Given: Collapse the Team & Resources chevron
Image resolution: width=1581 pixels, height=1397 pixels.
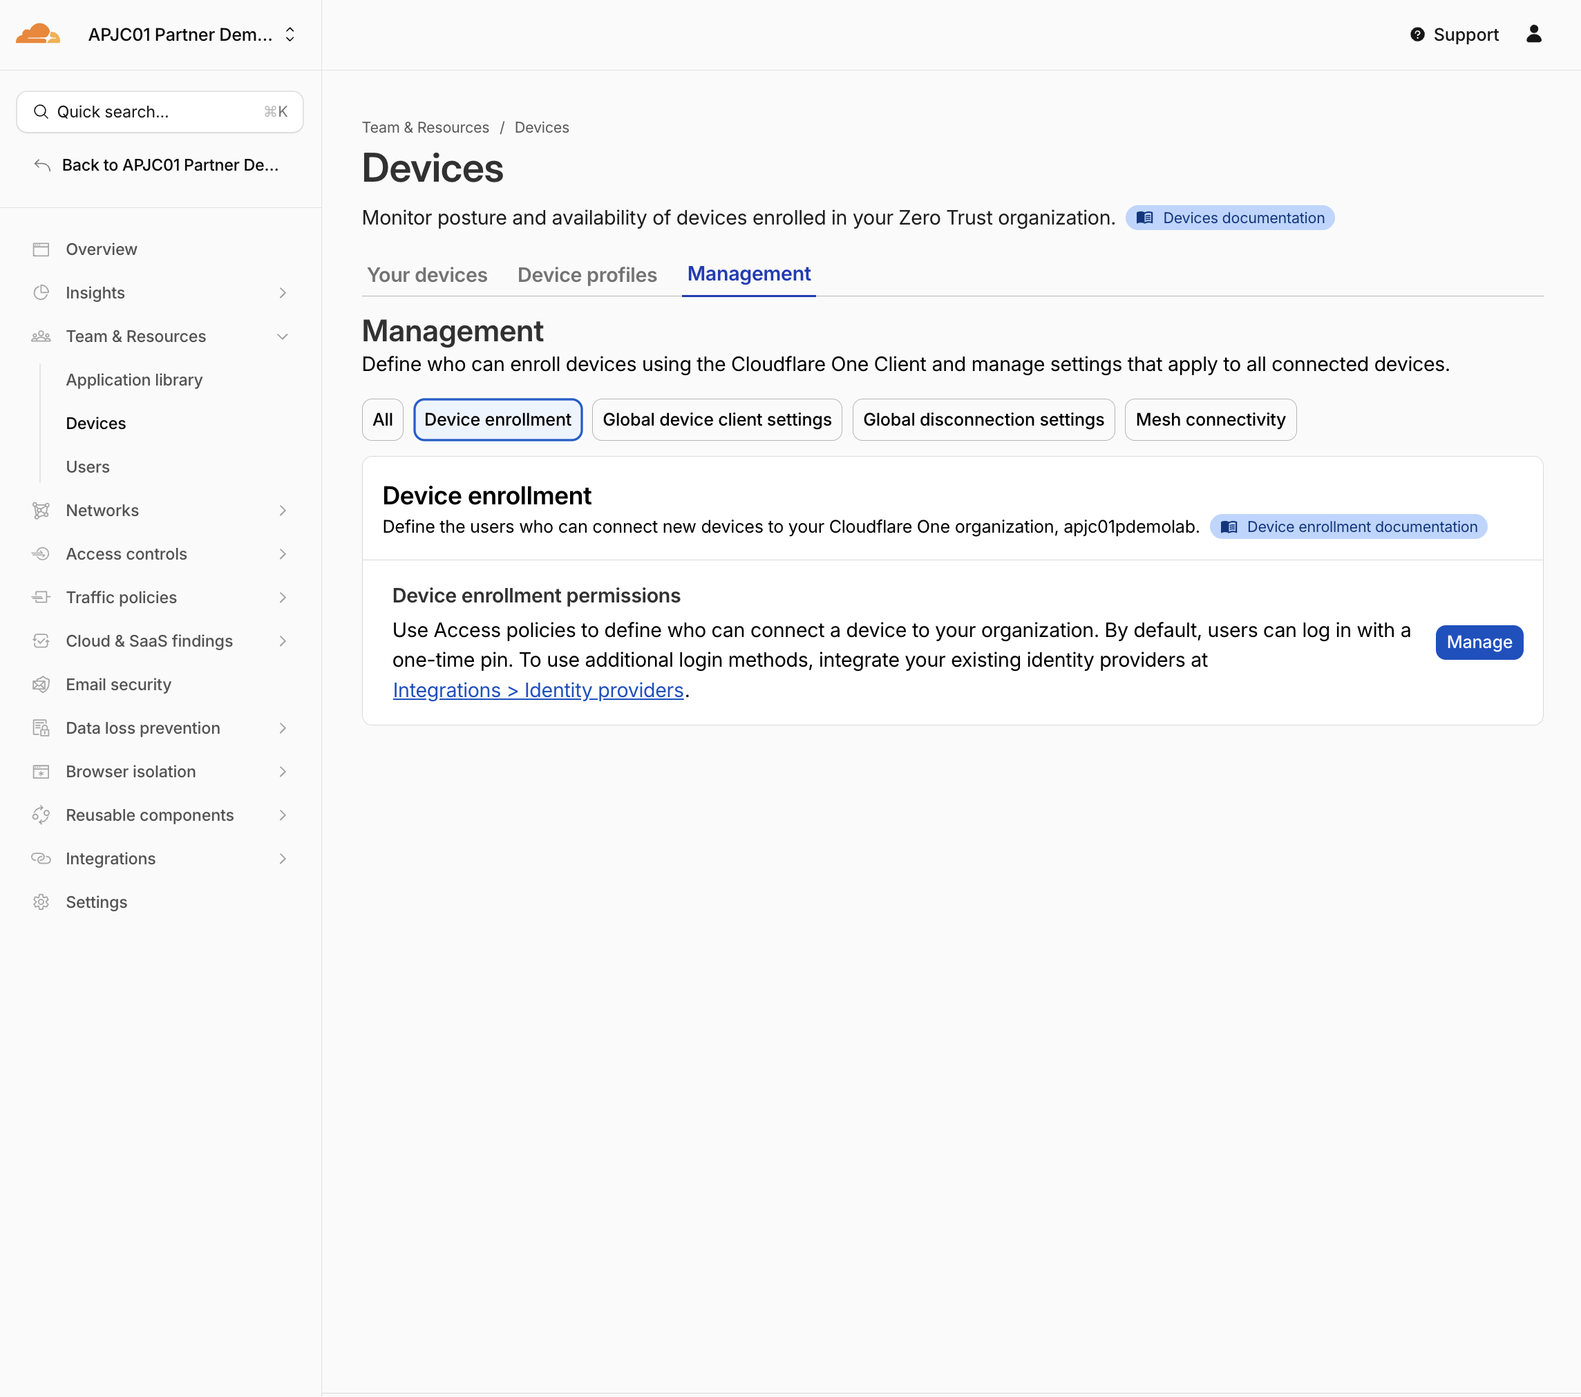Looking at the screenshot, I should coord(283,336).
